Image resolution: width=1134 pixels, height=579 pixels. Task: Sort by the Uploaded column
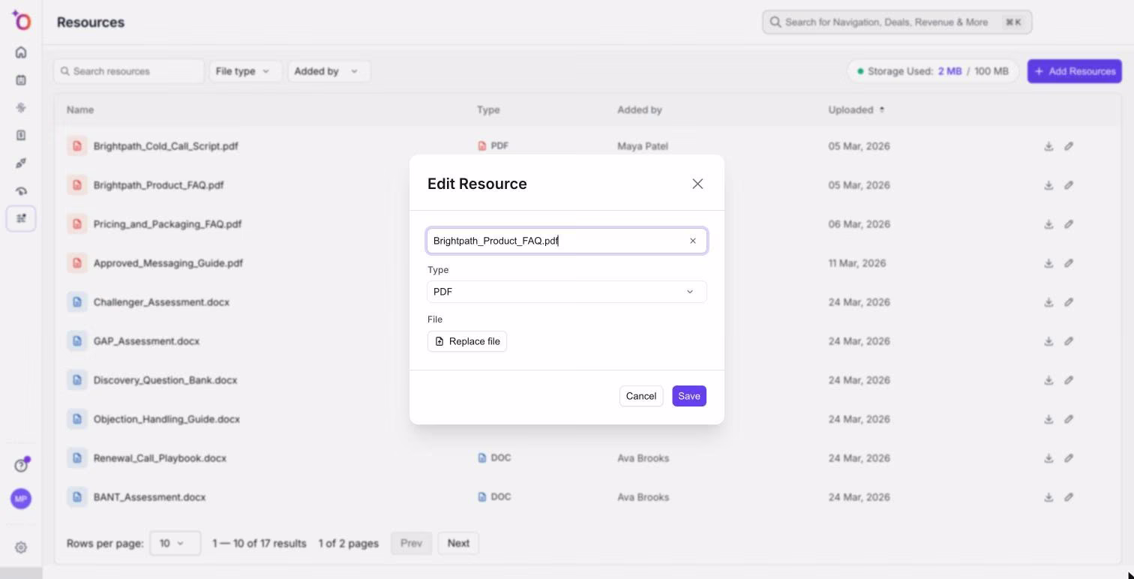856,109
